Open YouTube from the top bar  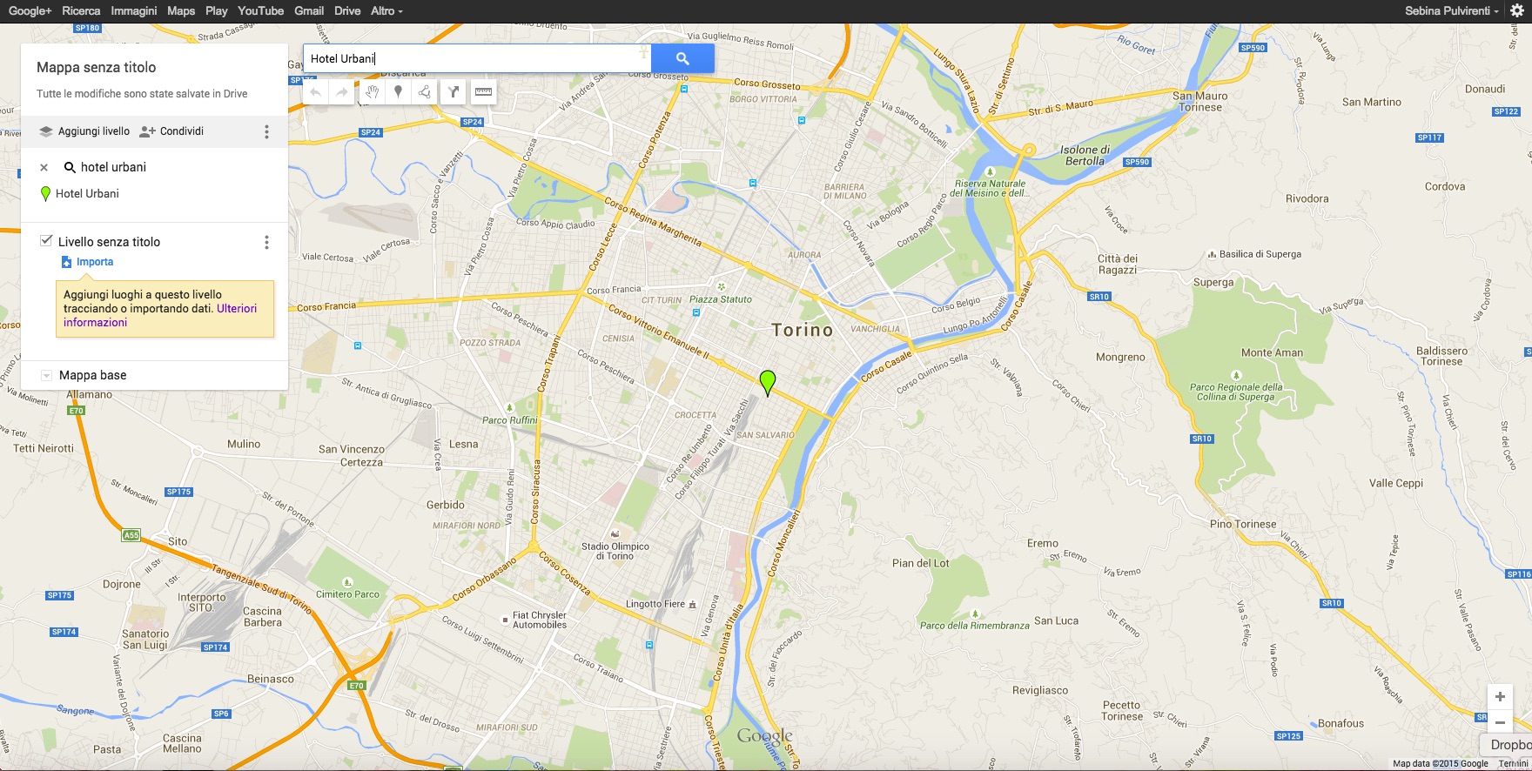(260, 11)
